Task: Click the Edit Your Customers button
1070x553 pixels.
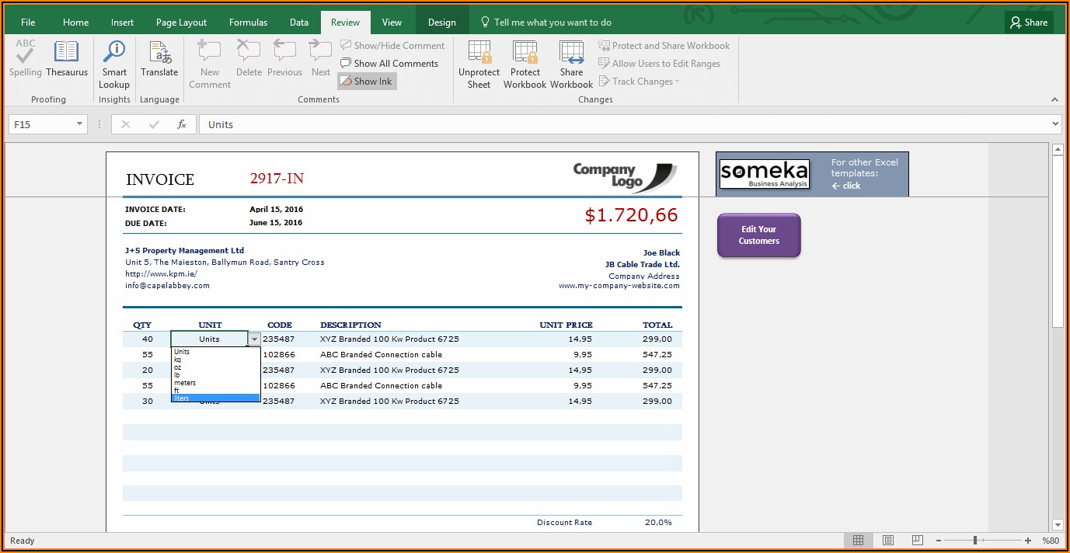Action: [x=758, y=235]
